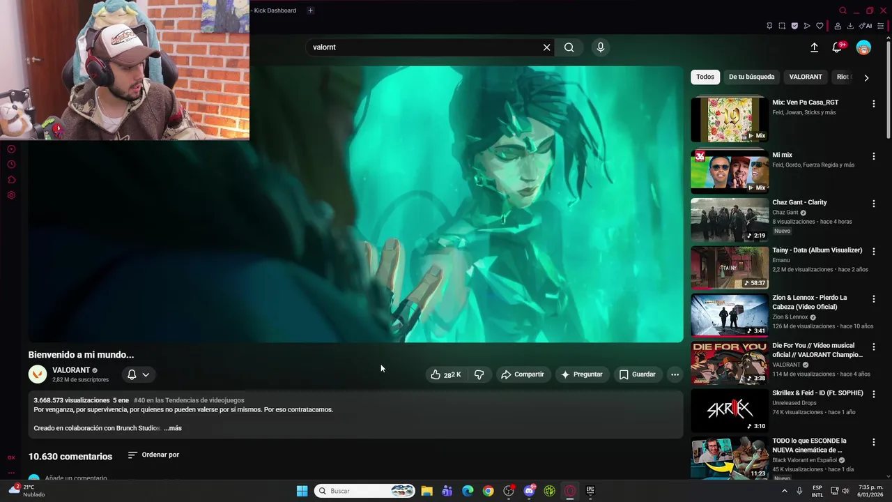
Task: Select the De tu búsqueda chip
Action: [x=751, y=77]
